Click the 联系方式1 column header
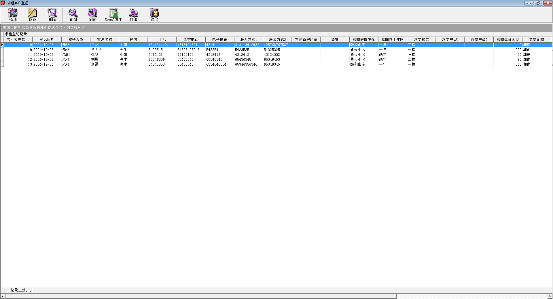Screen dimensions: 553x299 tap(249, 39)
